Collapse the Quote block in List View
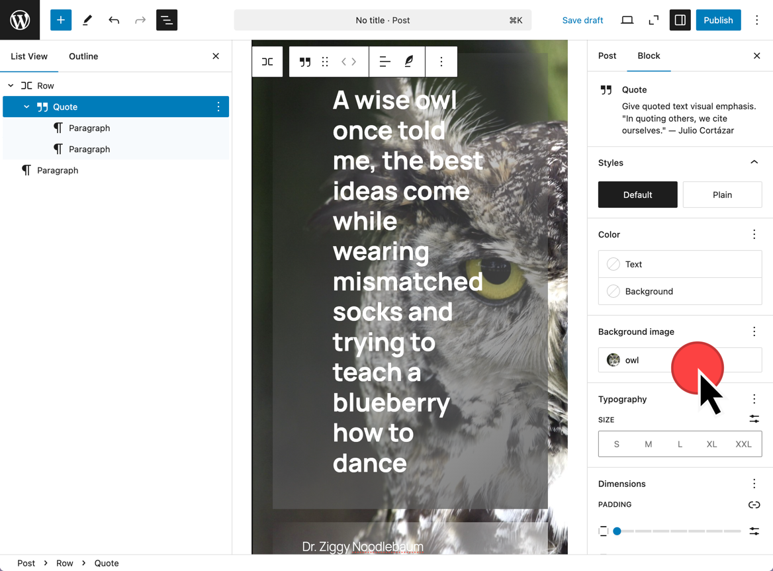This screenshot has height=571, width=773. pyautogui.click(x=26, y=107)
